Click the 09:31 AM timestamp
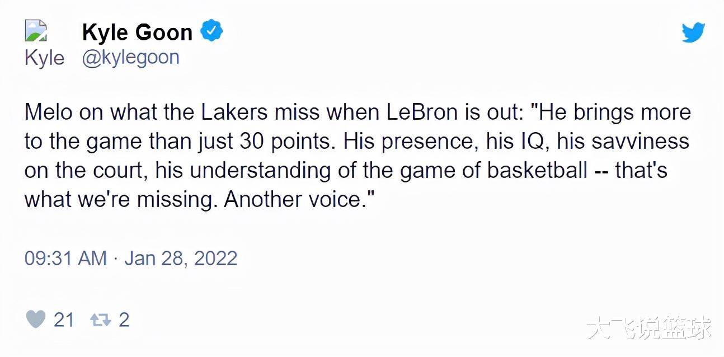Screen dimensions: 724x357 [65, 258]
